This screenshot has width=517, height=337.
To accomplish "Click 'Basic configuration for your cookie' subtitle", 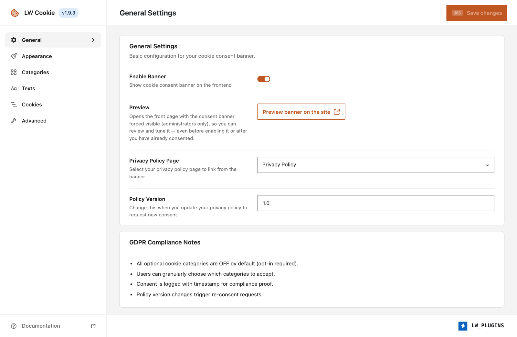I will pos(192,56).
